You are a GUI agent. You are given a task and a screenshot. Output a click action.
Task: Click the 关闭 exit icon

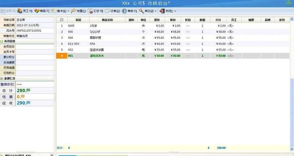162,11
